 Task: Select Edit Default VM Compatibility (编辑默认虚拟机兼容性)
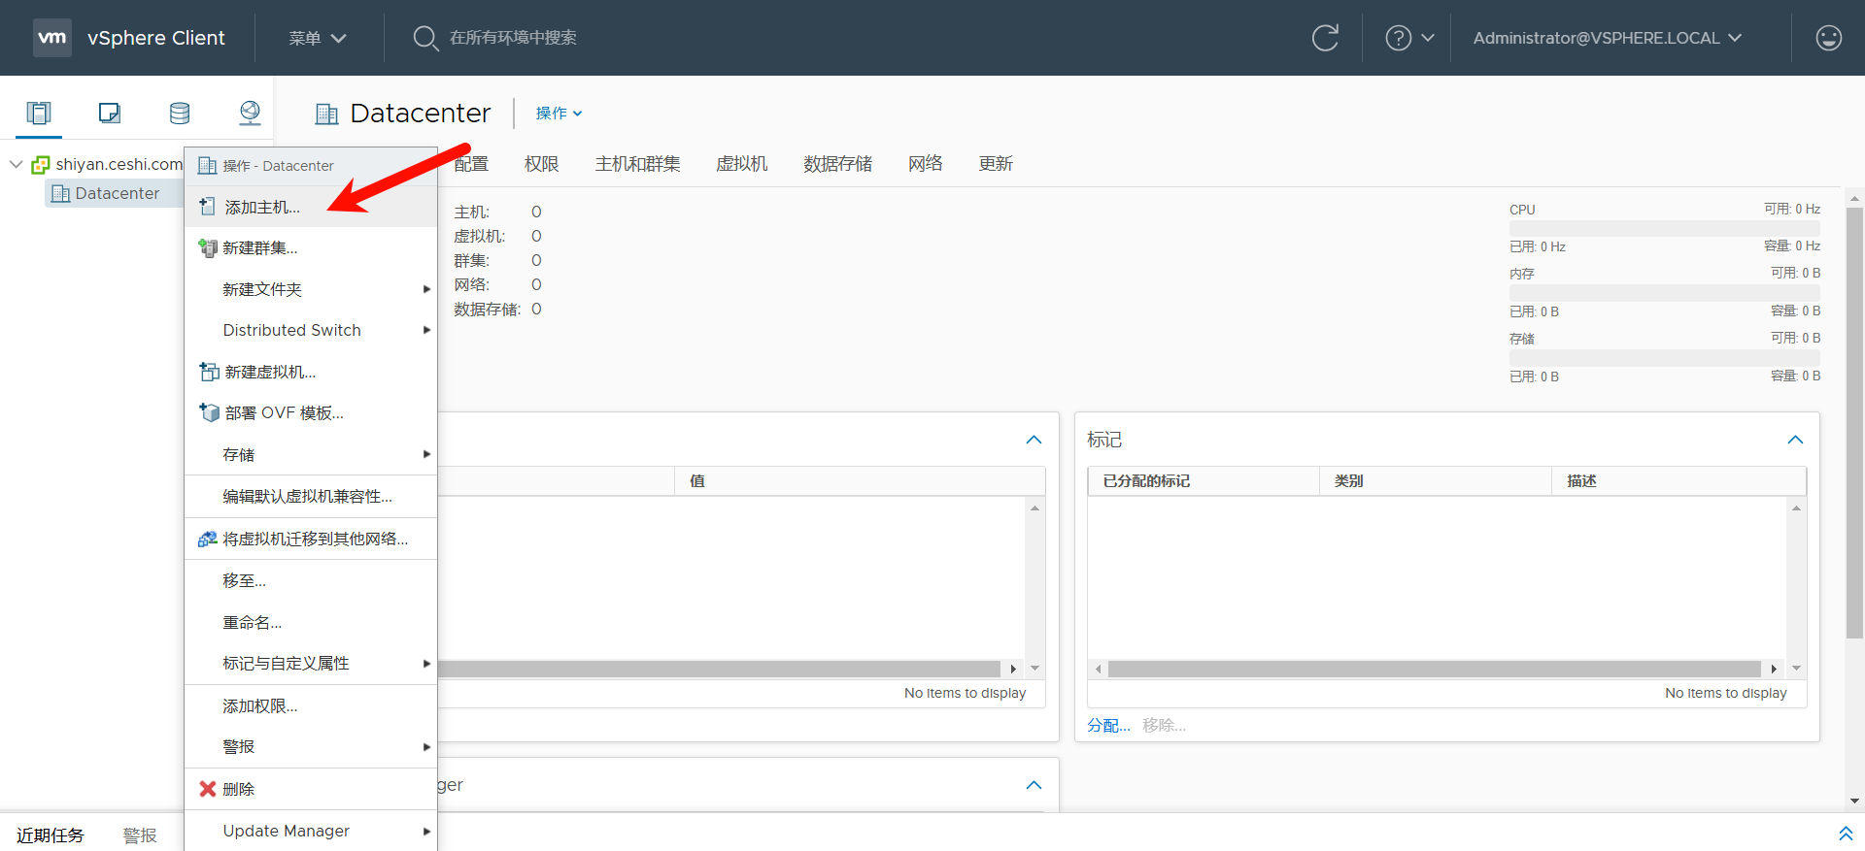[x=311, y=496]
